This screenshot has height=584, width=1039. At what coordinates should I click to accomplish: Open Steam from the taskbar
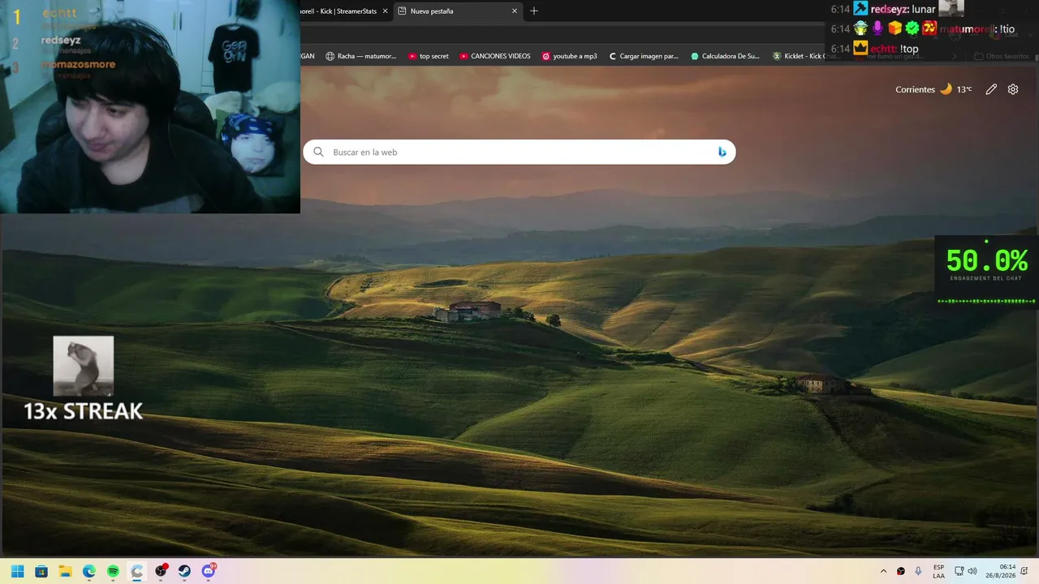(x=184, y=571)
